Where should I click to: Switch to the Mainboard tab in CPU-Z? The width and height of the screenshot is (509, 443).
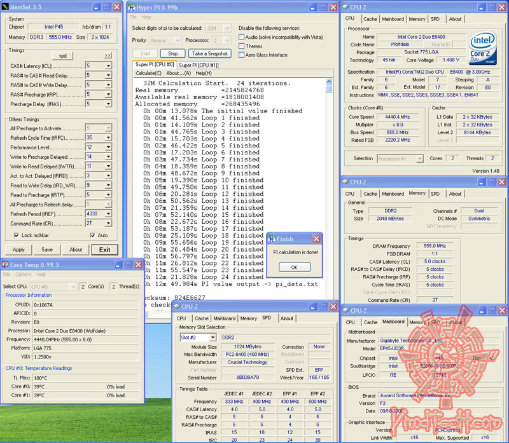pyautogui.click(x=393, y=19)
